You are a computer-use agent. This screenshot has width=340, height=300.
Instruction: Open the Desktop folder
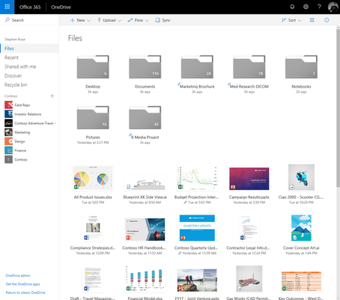(x=93, y=67)
